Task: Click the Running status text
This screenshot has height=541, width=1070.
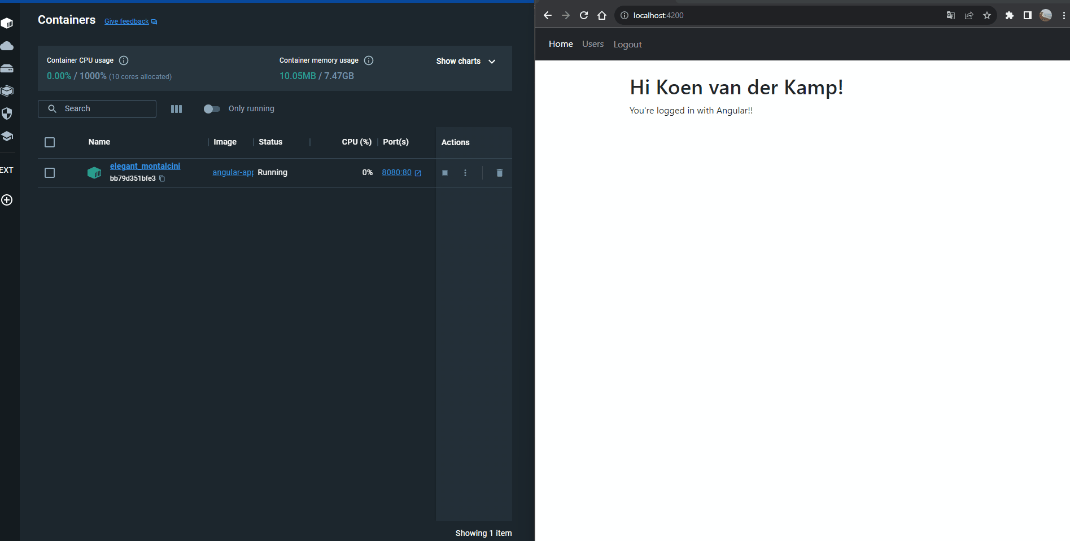Action: pyautogui.click(x=273, y=173)
